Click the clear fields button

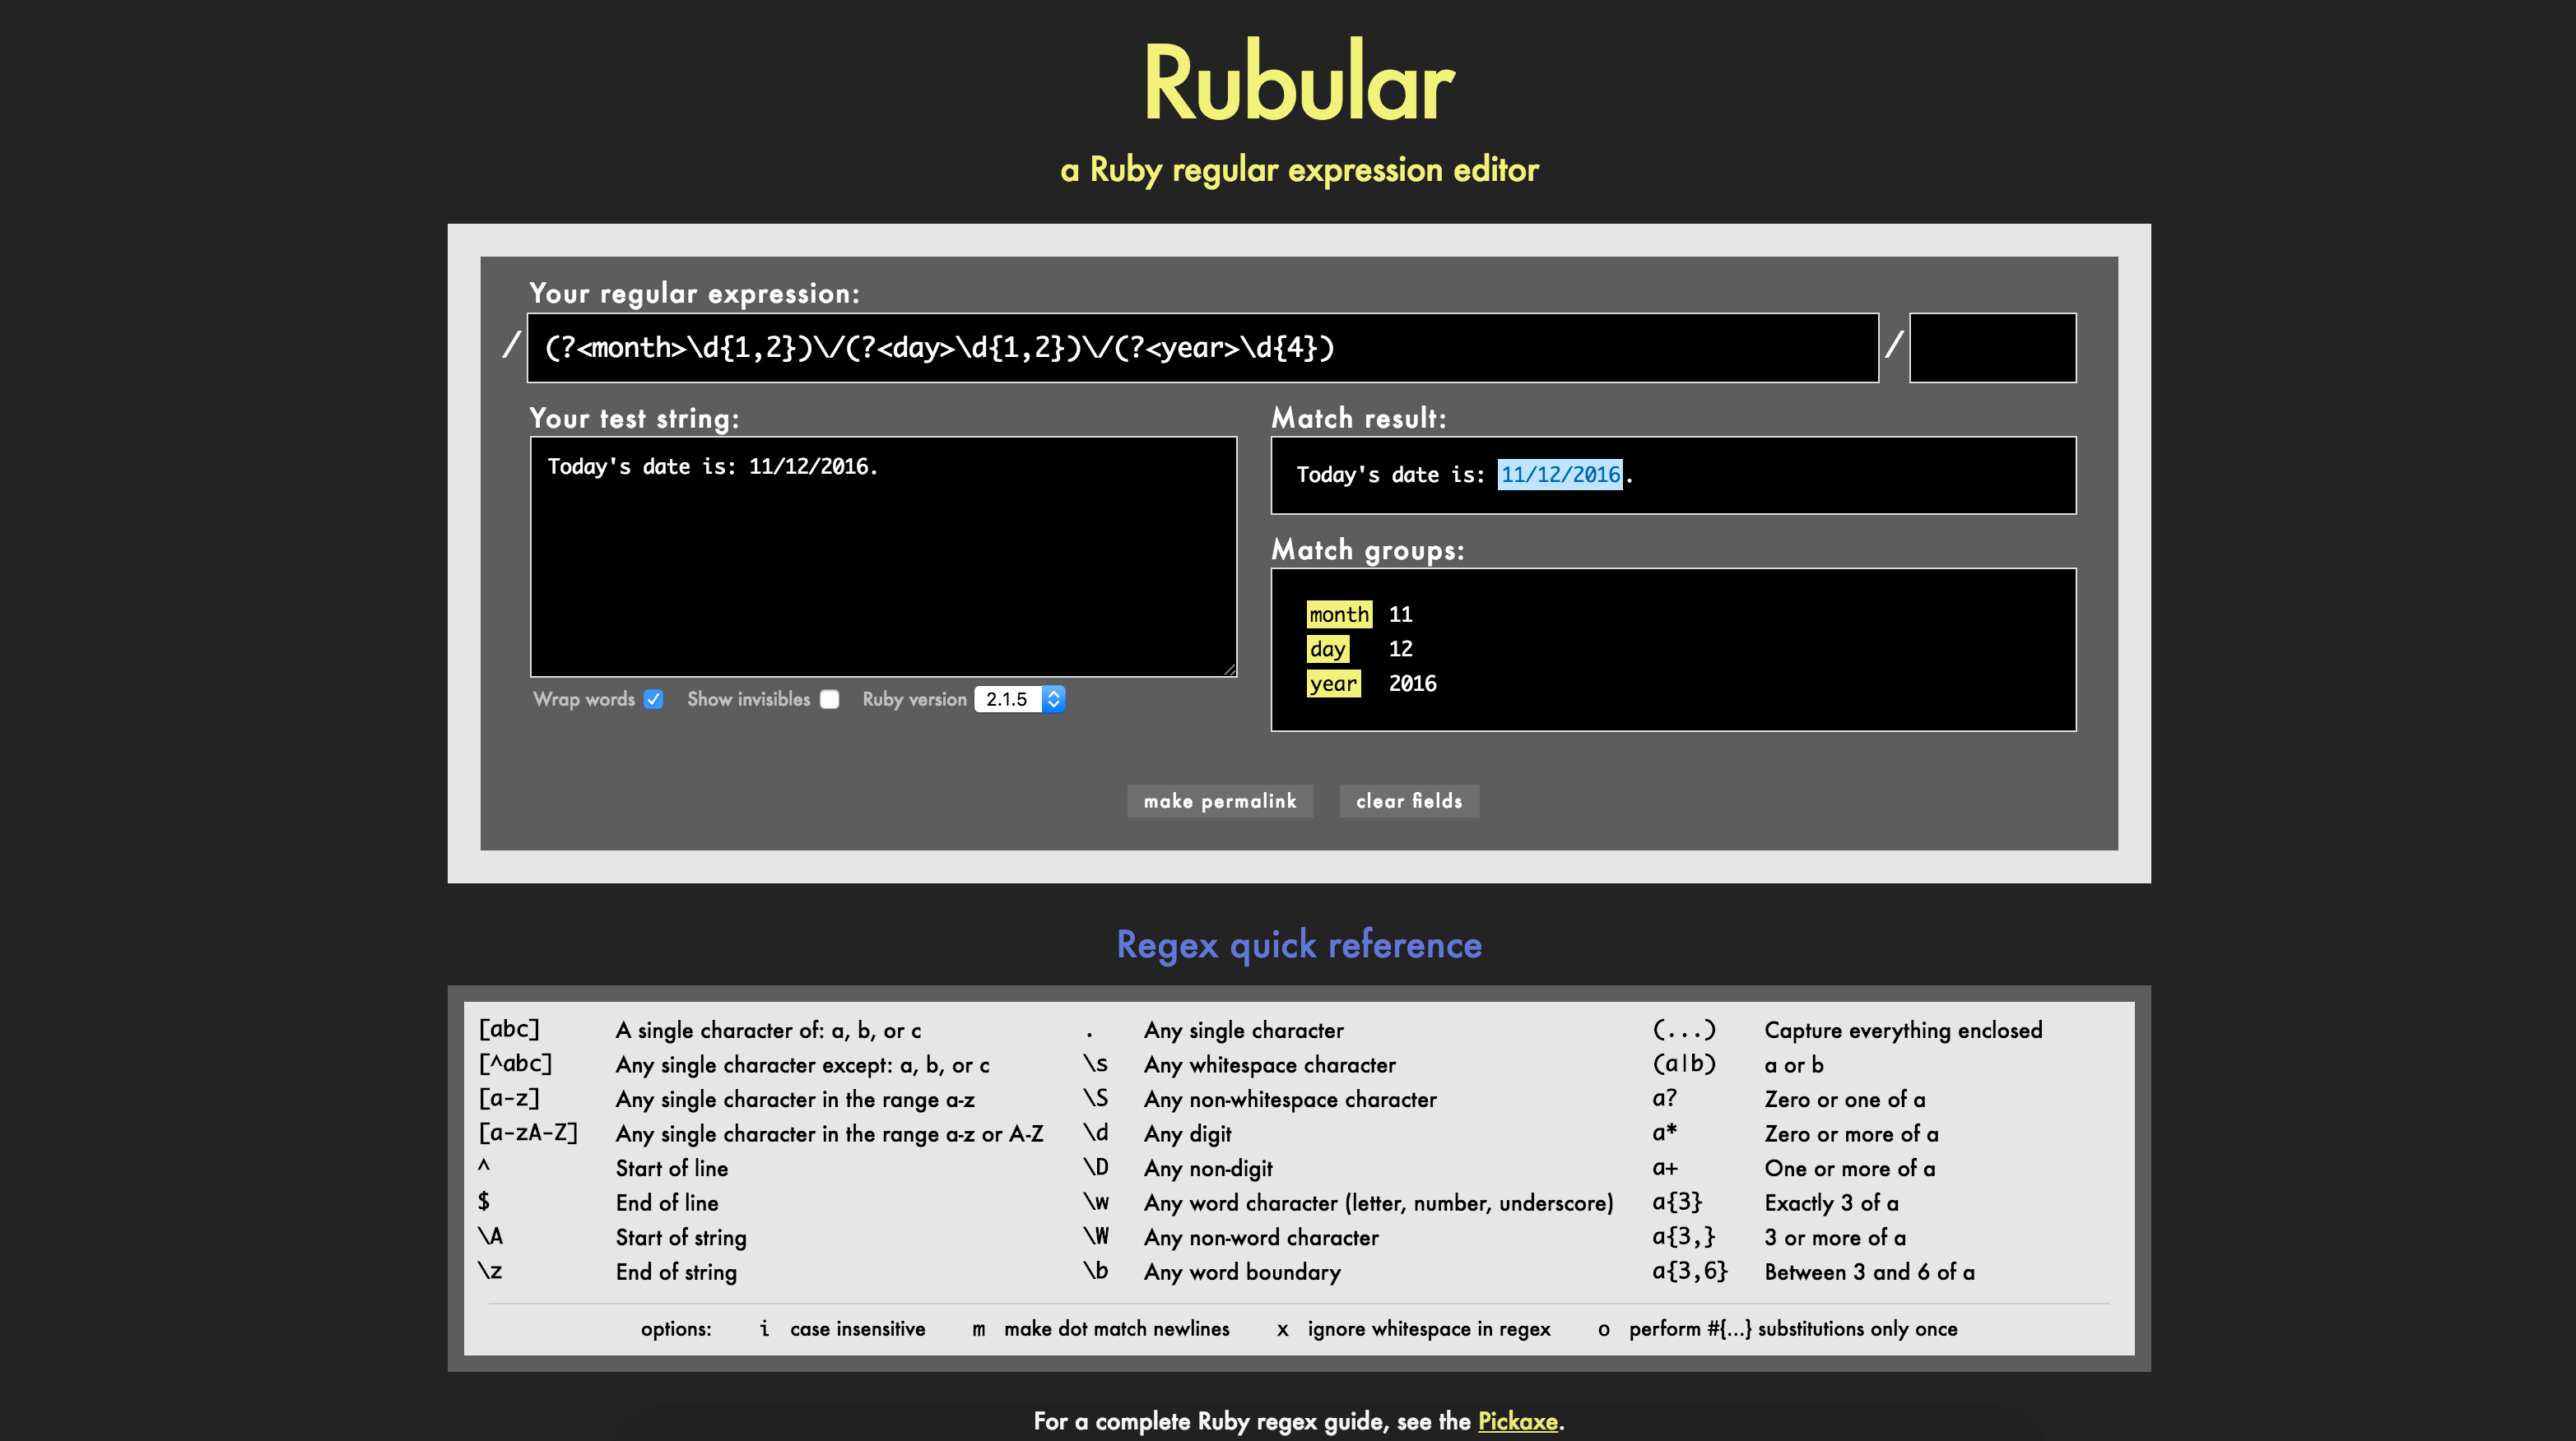pos(1409,800)
